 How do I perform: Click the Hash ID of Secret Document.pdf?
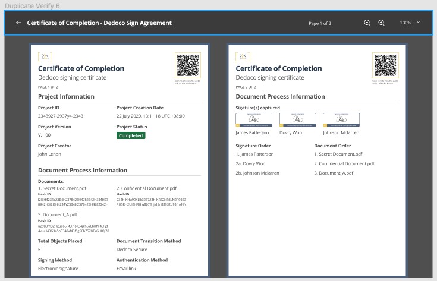pos(73,202)
